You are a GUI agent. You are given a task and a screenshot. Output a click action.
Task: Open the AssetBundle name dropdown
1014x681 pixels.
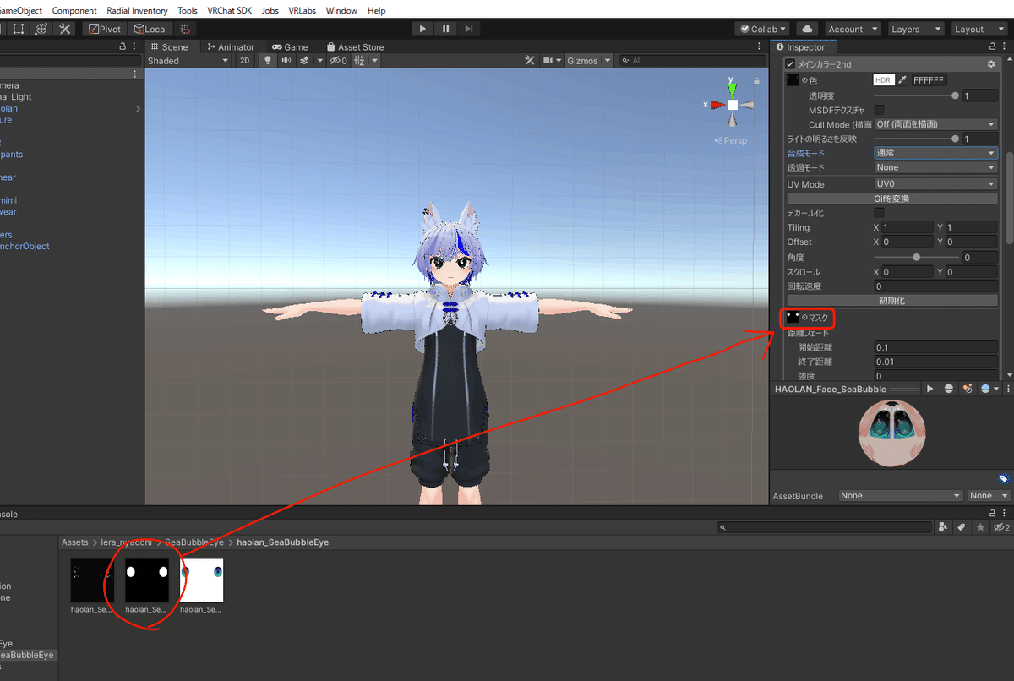tap(901, 496)
